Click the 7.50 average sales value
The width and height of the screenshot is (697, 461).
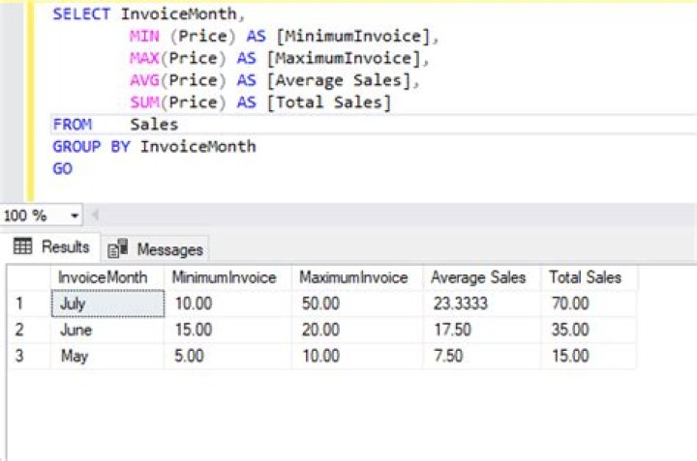point(448,356)
